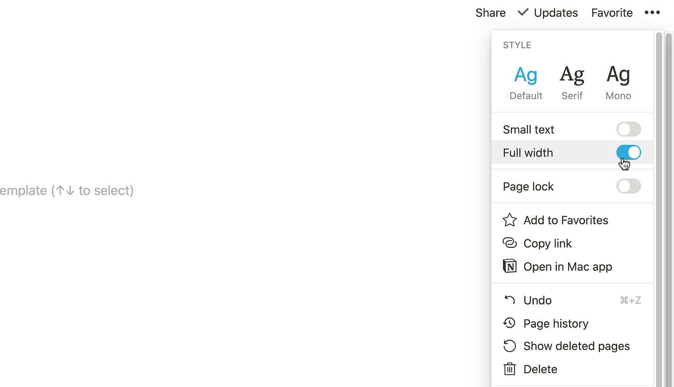The height and width of the screenshot is (387, 674).
Task: Click the Notion logo icon beside Open in Mac app
Action: click(510, 266)
